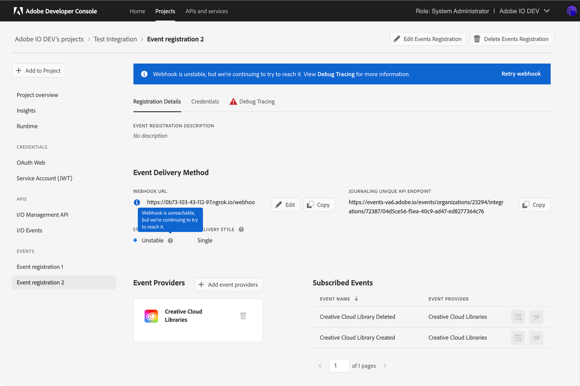Open the Projects menu item

(x=165, y=11)
